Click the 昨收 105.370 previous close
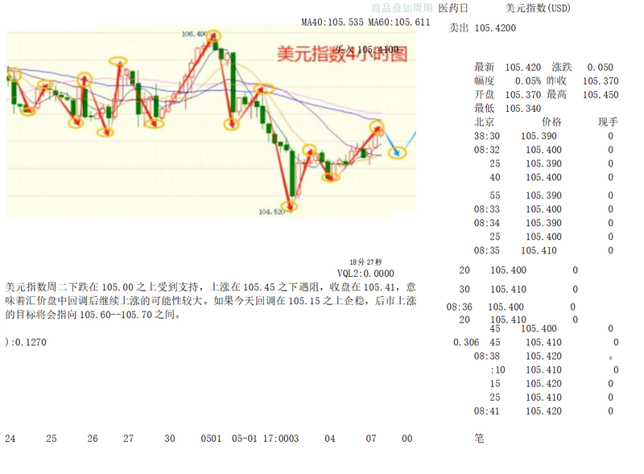The height and width of the screenshot is (474, 644). (x=582, y=81)
